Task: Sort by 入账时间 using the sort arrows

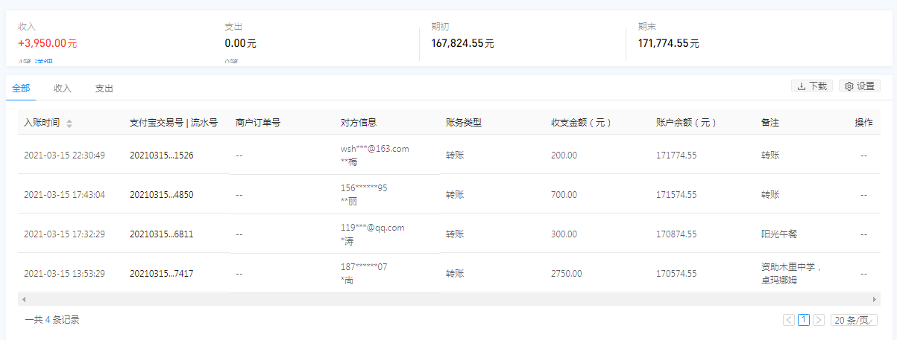Action: pos(69,124)
